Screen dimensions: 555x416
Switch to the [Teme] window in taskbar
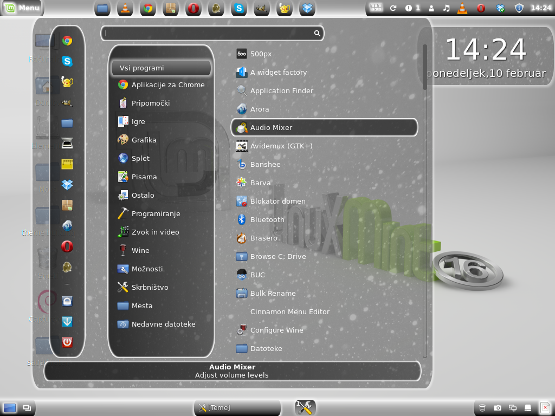[x=237, y=407]
